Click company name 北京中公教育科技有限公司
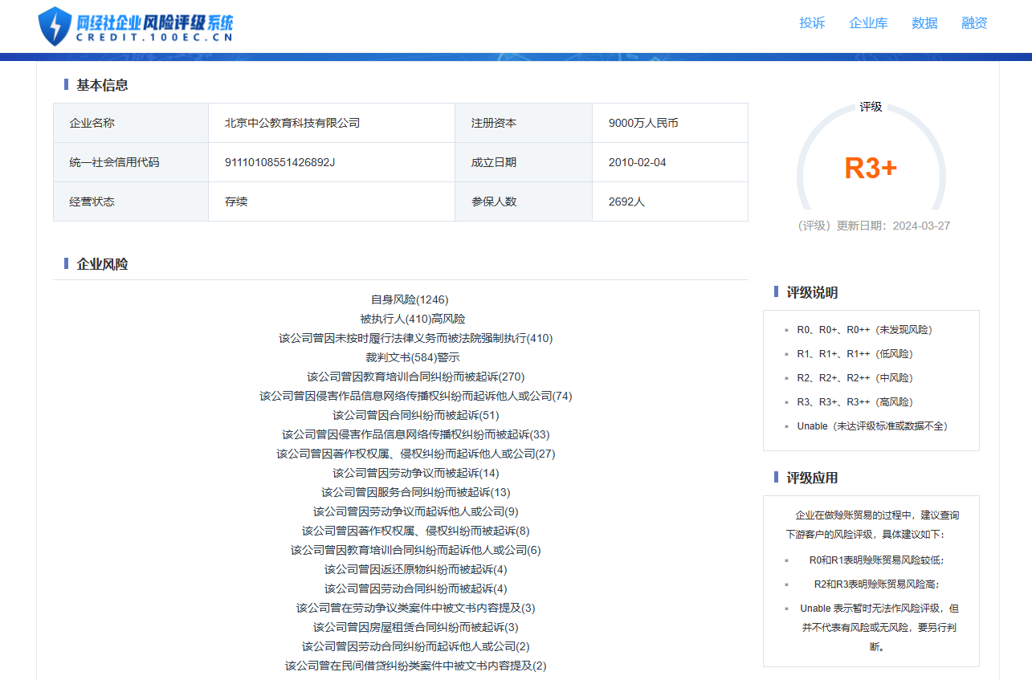This screenshot has width=1032, height=680. 292,123
